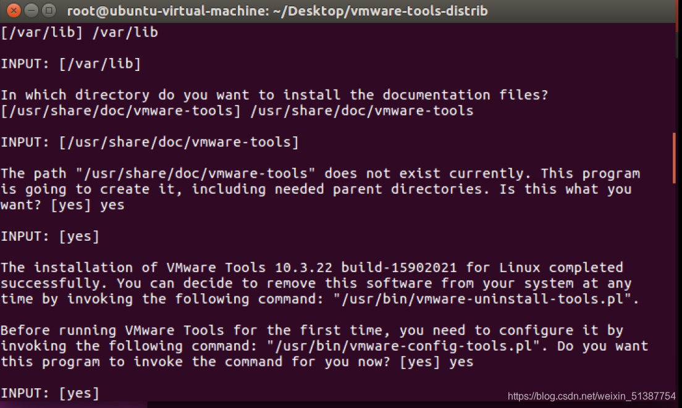Click the first "[/var/lib] /var/lib" line
The image size is (682, 408).
coord(79,32)
